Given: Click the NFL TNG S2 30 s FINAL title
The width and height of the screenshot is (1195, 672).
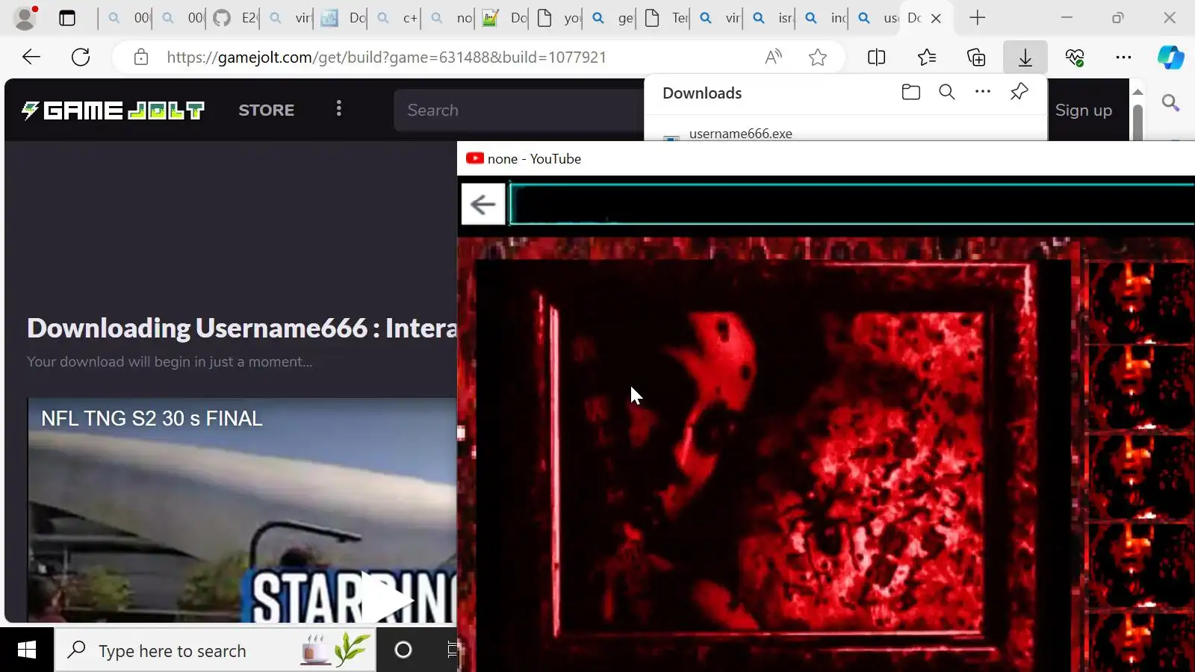Looking at the screenshot, I should 152,419.
